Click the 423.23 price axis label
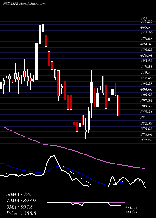156x218 pixels. point(146,61)
